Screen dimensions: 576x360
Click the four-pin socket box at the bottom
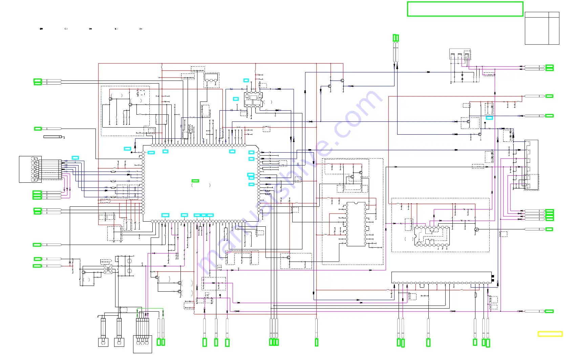[x=143, y=344]
